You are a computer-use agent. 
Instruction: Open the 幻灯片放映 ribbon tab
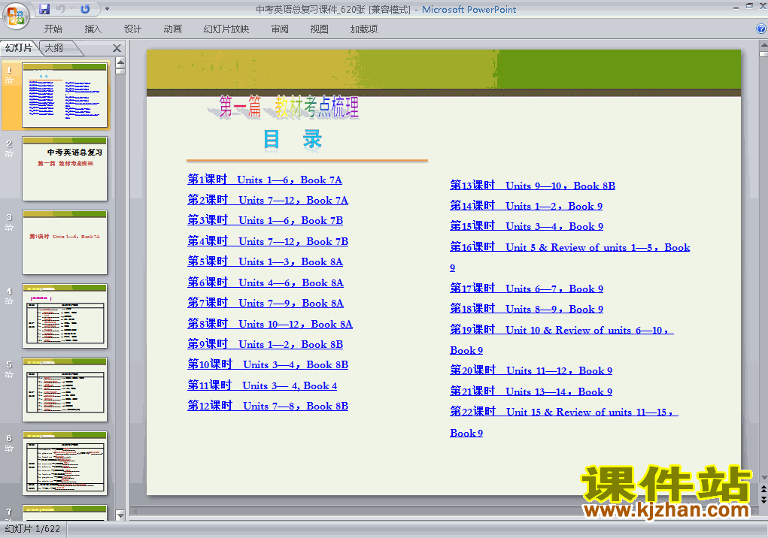(x=226, y=29)
